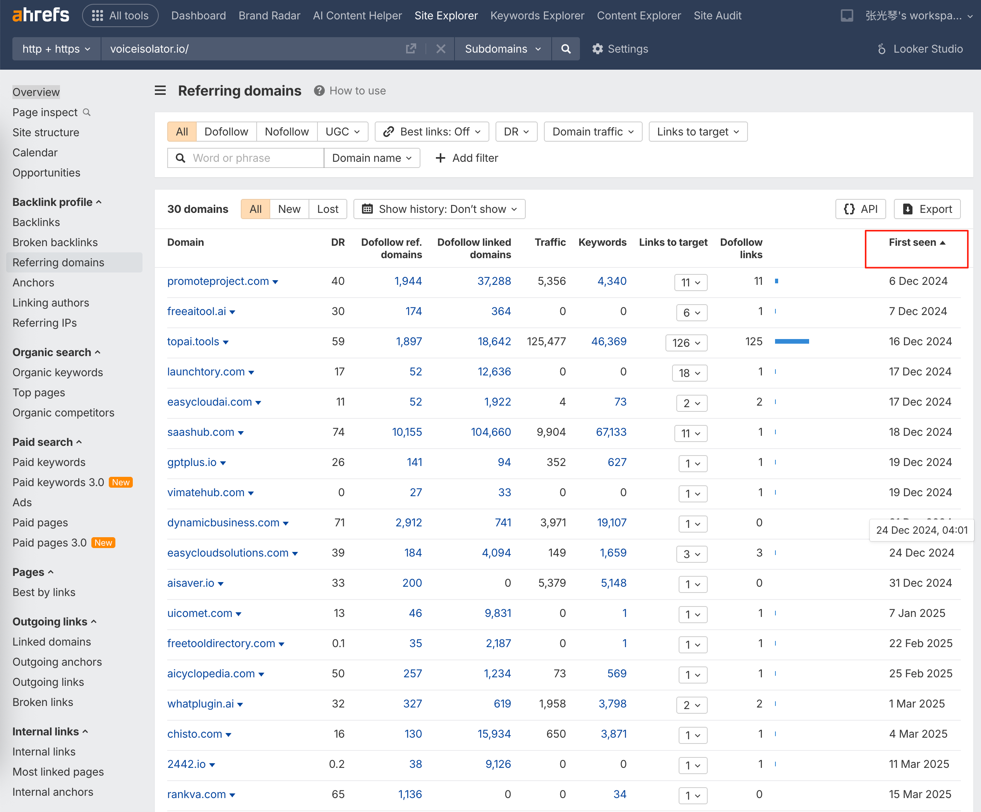Open the http + https protocol dropdown

click(x=56, y=48)
